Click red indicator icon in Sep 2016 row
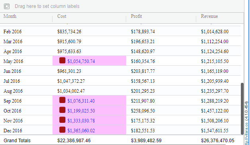The width and height of the screenshot is (250, 145). coord(62,100)
